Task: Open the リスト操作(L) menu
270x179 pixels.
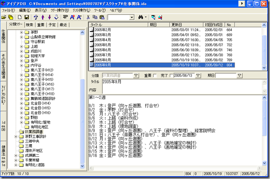Action: (81, 11)
